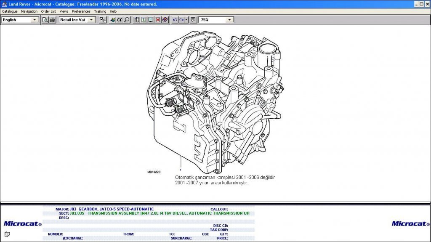Open the 75% zoom level dropdown
Image resolution: width=431 pixels, height=242 pixels.
click(229, 20)
